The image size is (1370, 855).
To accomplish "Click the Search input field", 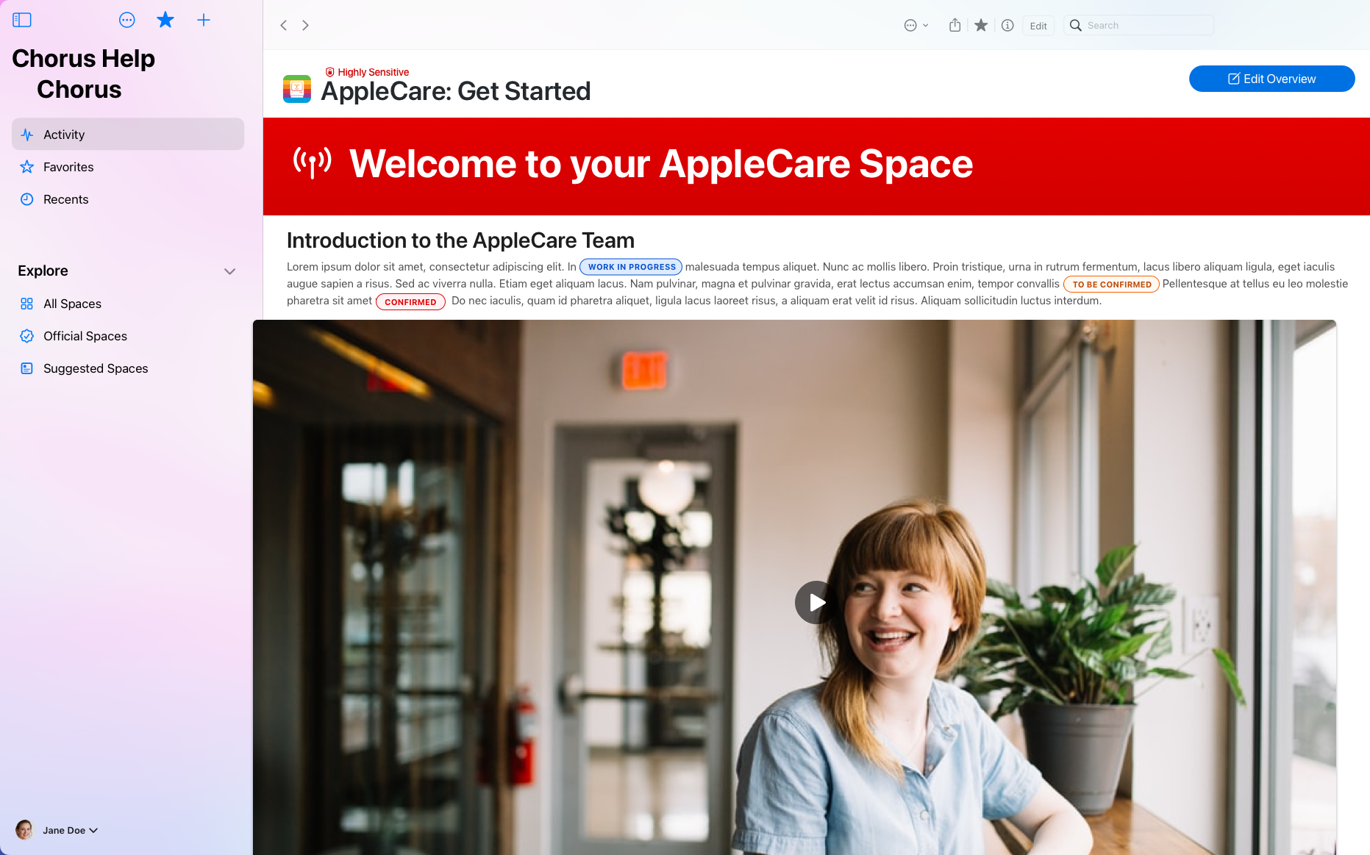I will 1139,25.
